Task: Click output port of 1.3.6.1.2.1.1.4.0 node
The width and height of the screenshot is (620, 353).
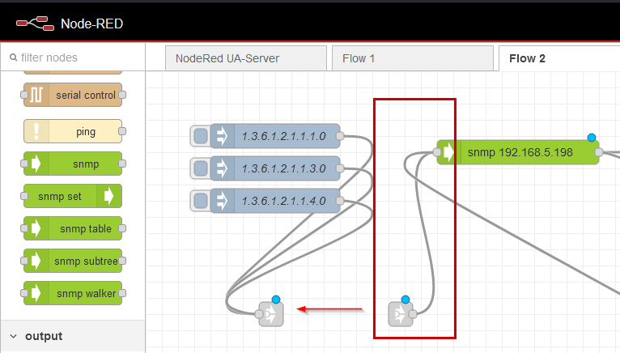Action: tap(340, 201)
